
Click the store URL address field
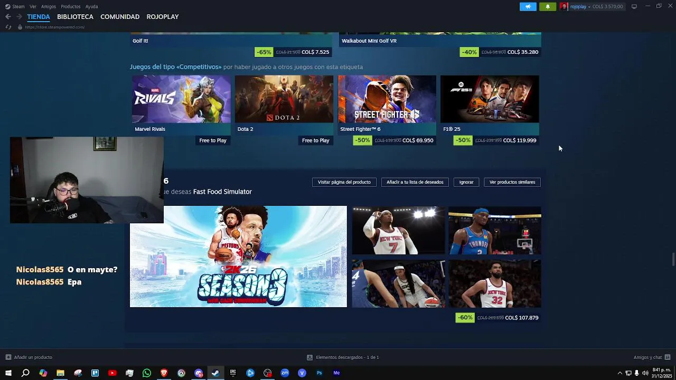tap(55, 27)
